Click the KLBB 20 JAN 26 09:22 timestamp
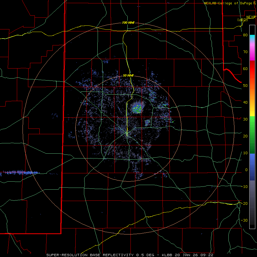This screenshot has height=257, width=257. coord(188,255)
